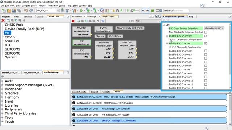232x130 pixels.
Task: Click the PC: 0x0 program counter box
Action: 145,10
